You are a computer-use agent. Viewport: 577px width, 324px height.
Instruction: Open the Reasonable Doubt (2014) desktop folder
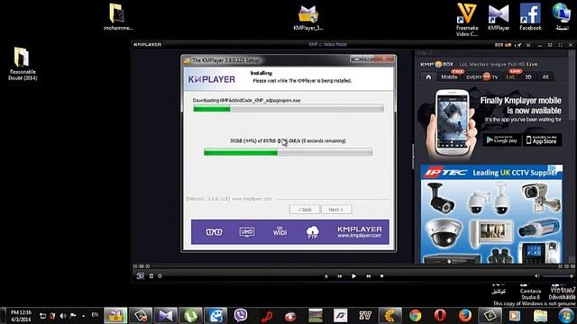23,63
